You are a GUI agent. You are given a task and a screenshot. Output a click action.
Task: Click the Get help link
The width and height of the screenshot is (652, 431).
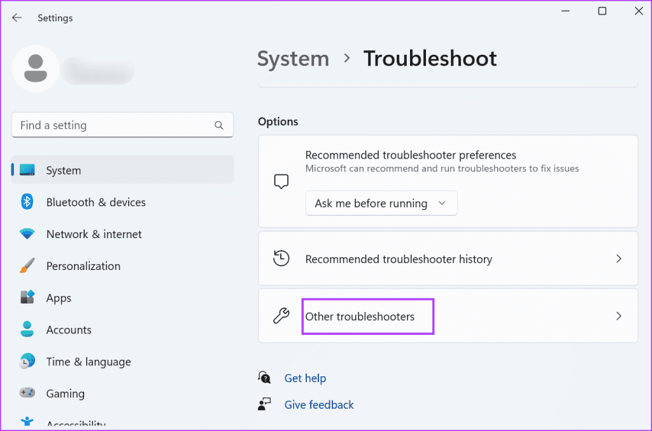tap(305, 378)
